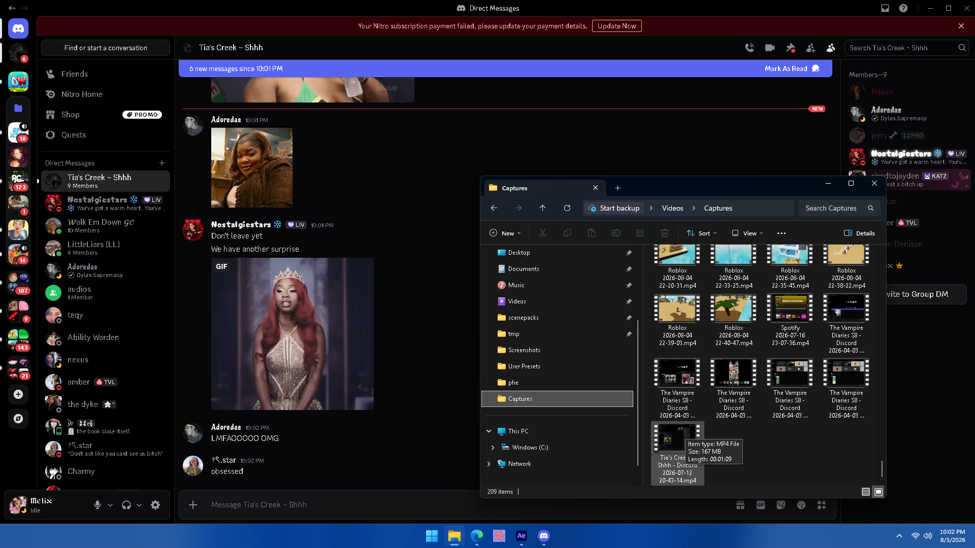Open microphone input options arrow
The height and width of the screenshot is (548, 975).
click(x=110, y=505)
